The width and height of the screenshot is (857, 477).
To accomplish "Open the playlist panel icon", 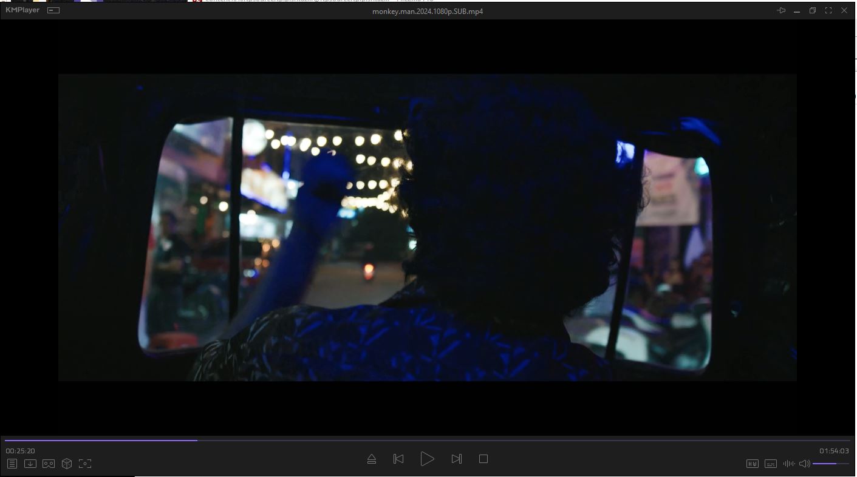I will pos(12,464).
